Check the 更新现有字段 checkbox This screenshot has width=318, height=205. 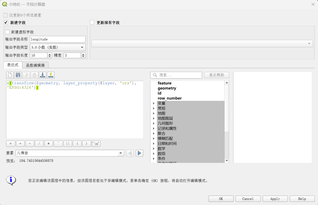tap(92, 23)
